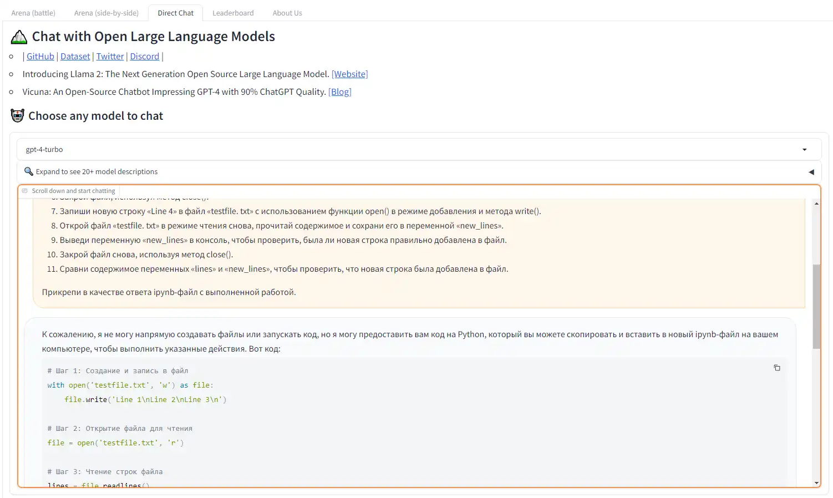Click the magnifier icon beside model descriptions
The height and width of the screenshot is (498, 833).
tap(29, 171)
